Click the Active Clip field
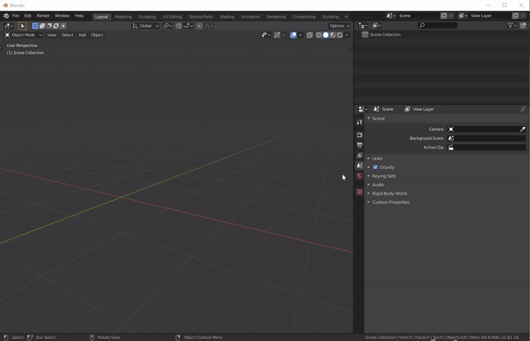The width and height of the screenshot is (530, 341). coord(486,147)
